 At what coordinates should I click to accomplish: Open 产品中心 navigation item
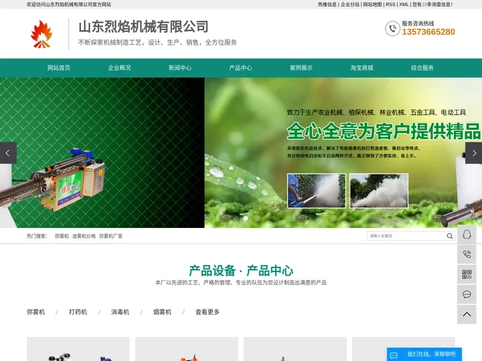(x=240, y=68)
